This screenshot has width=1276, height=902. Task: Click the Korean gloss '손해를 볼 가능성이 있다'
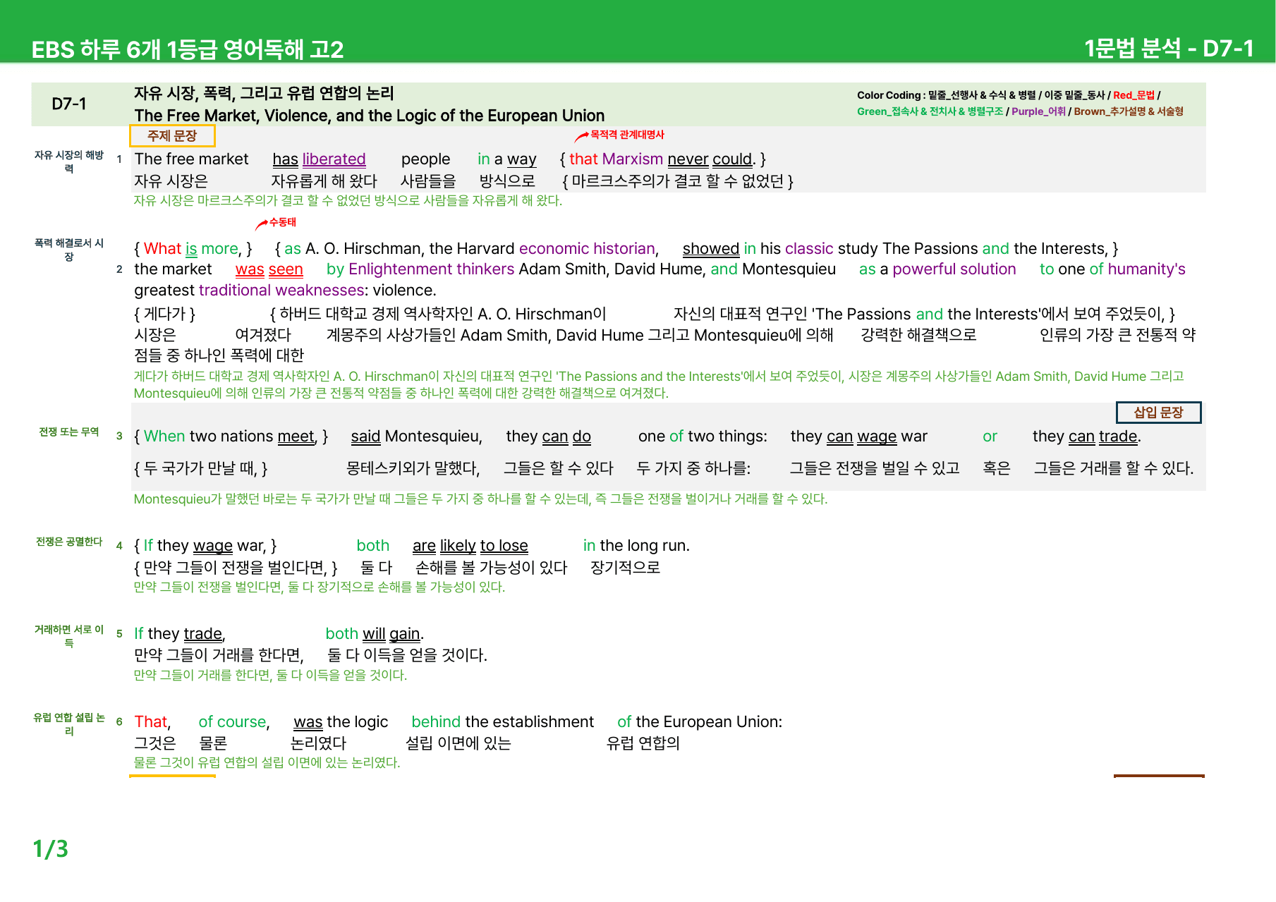click(491, 568)
